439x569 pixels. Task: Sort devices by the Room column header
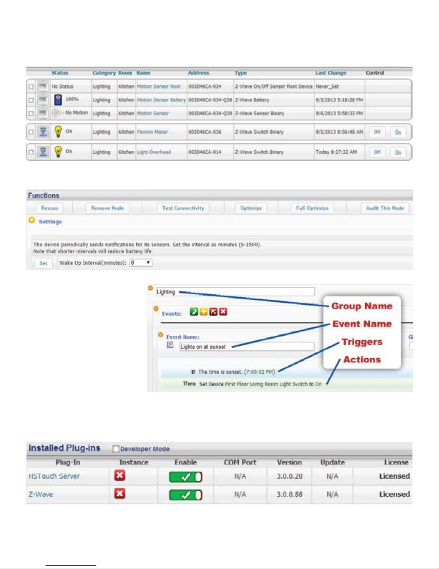[x=125, y=73]
